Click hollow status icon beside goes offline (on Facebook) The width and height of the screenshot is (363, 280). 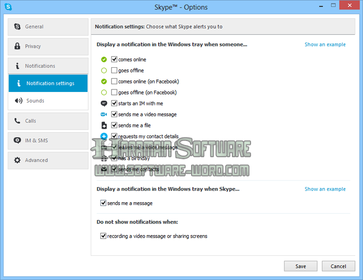click(x=104, y=92)
